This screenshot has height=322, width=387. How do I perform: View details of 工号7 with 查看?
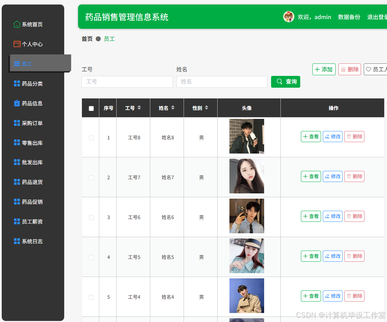pyautogui.click(x=311, y=176)
